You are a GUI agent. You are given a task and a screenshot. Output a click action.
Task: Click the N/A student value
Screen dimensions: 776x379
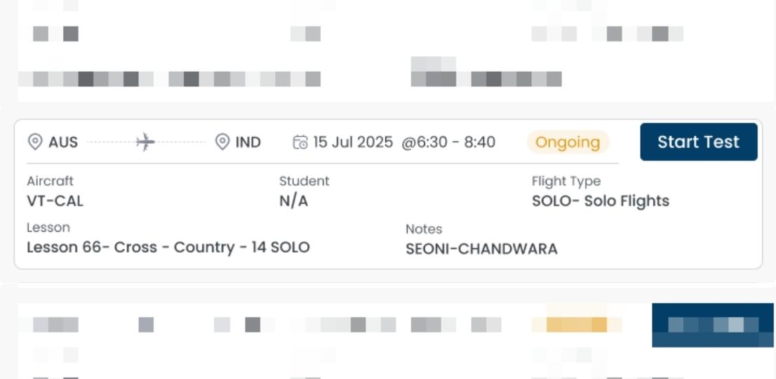point(293,201)
